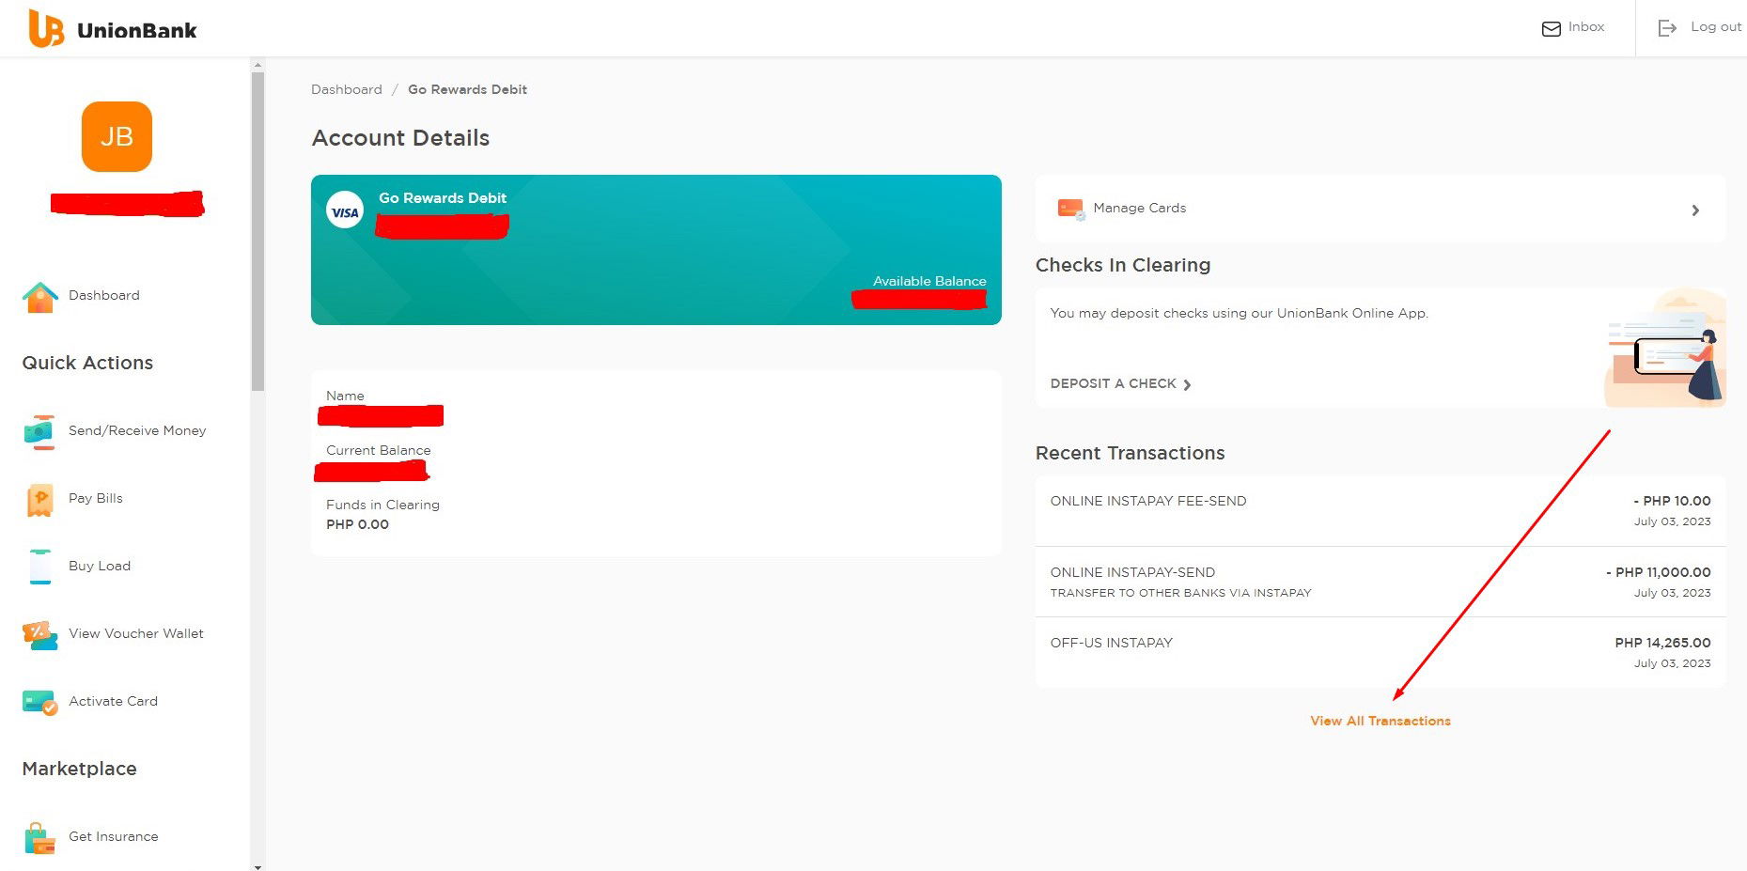Click sidebar scrollbar thumb
The height and width of the screenshot is (871, 1747).
pyautogui.click(x=257, y=231)
